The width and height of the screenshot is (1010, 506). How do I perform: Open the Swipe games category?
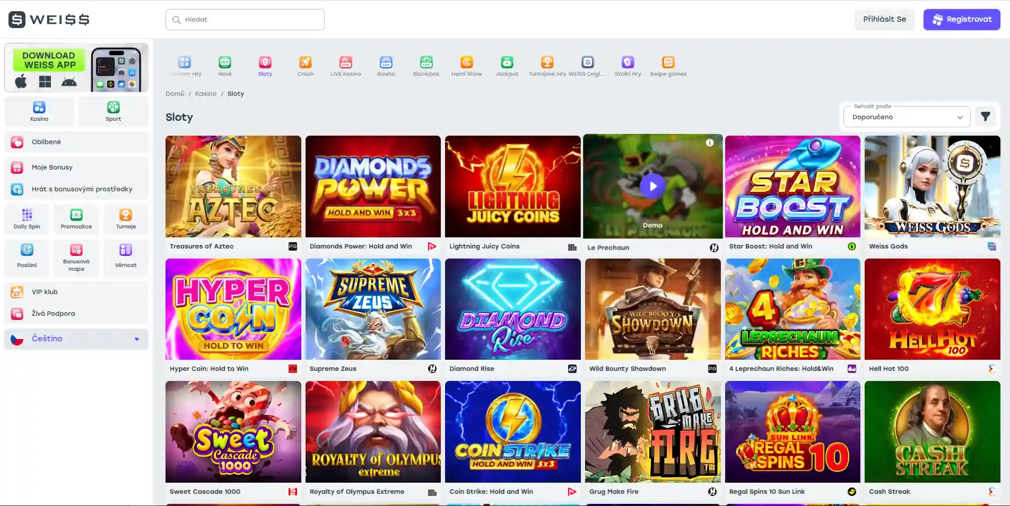[x=668, y=66]
